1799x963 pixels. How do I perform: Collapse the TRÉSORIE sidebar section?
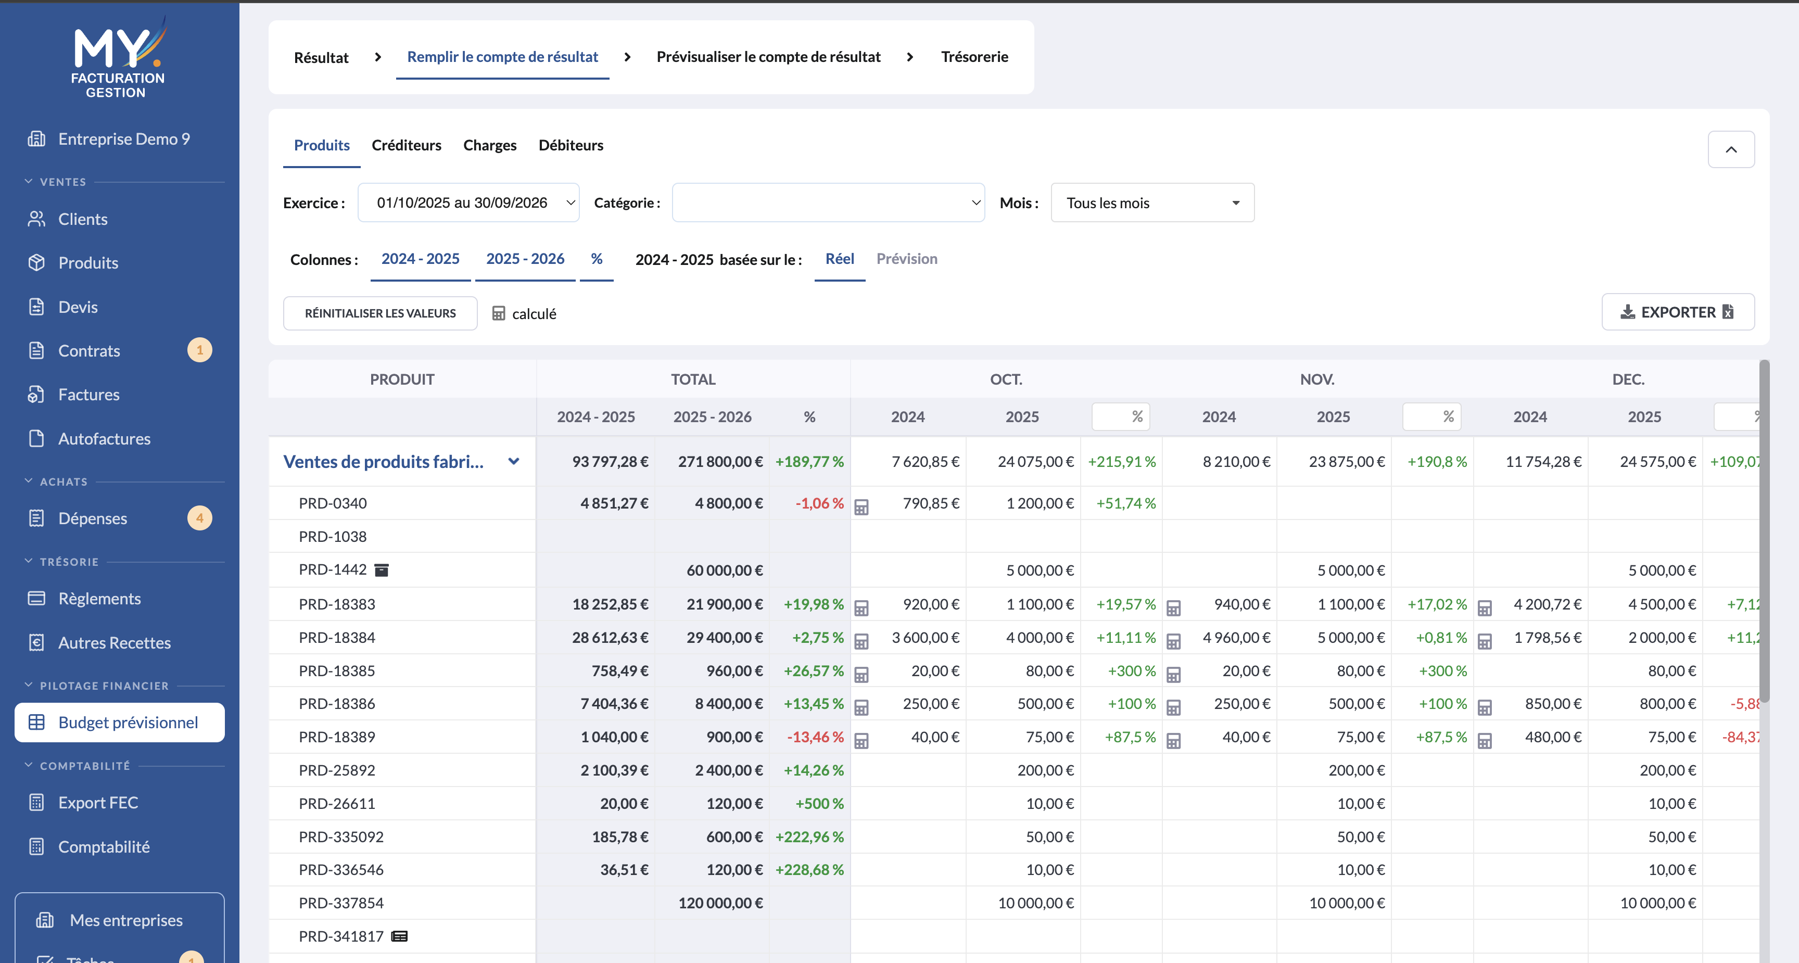(29, 562)
